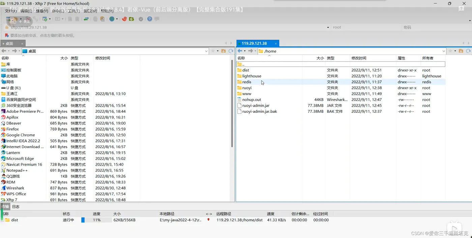Sort remote files by 所有者 column

(427, 58)
